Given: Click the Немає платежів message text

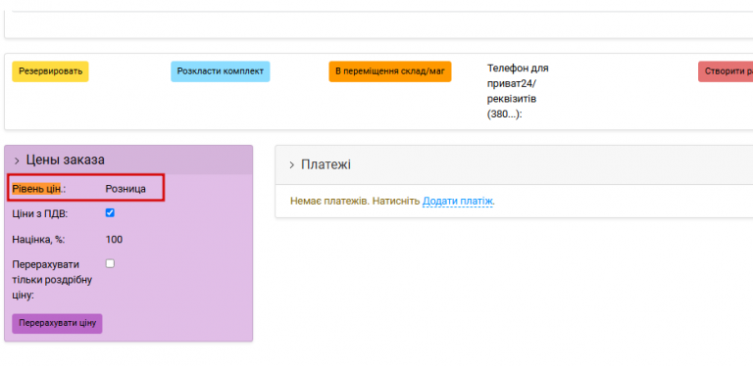Looking at the screenshot, I should pyautogui.click(x=355, y=202).
